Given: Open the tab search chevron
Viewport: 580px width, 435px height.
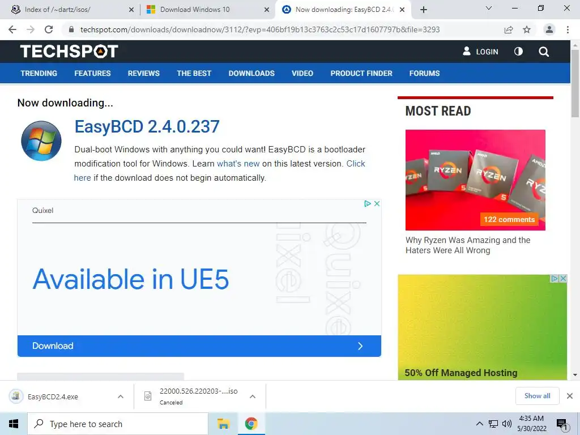Looking at the screenshot, I should coord(489,8).
